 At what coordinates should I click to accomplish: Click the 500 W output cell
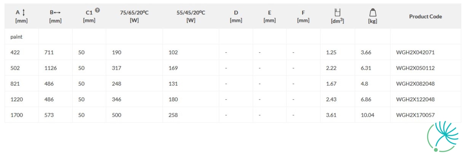(116, 115)
